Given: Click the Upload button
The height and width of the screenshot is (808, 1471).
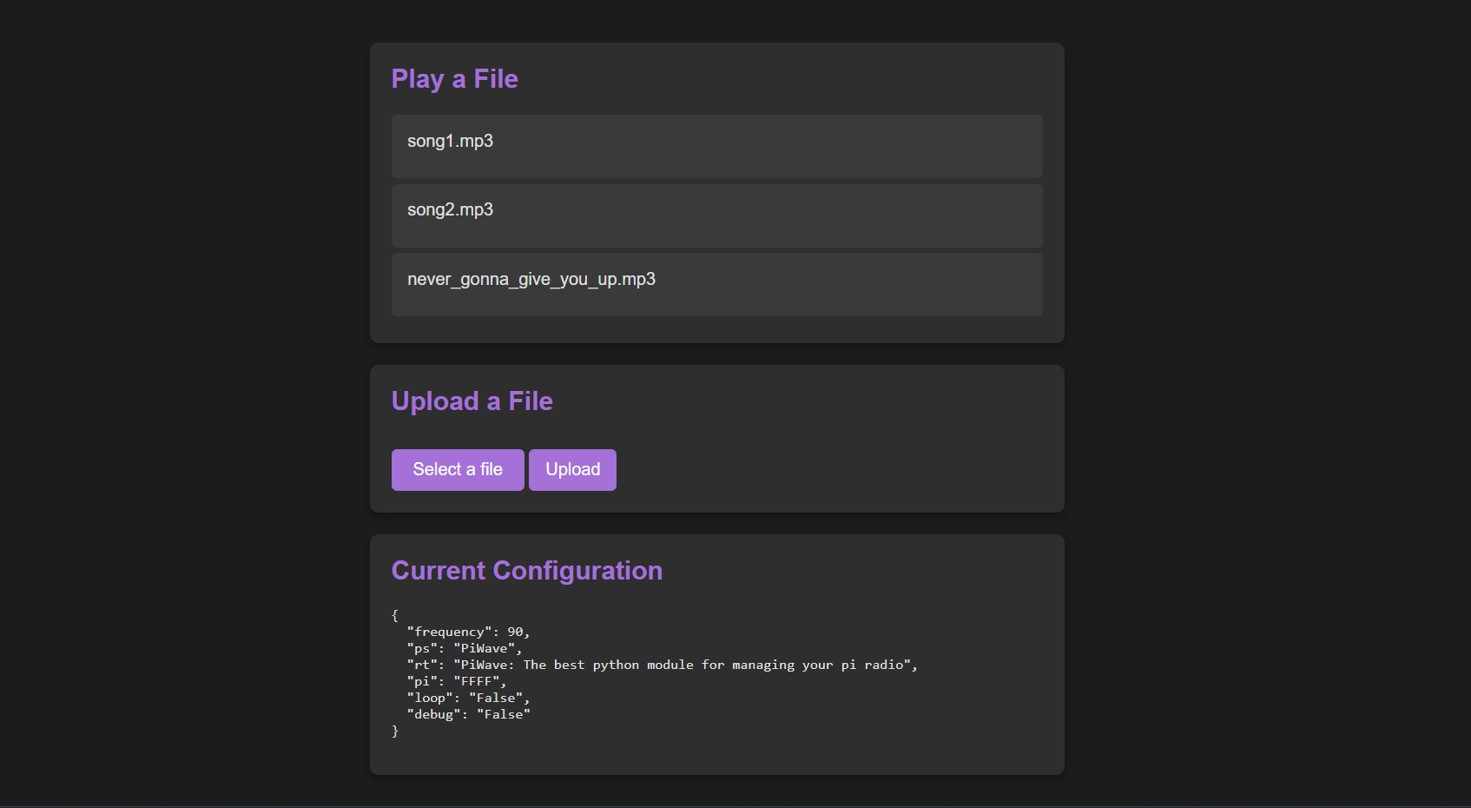Looking at the screenshot, I should 572,470.
